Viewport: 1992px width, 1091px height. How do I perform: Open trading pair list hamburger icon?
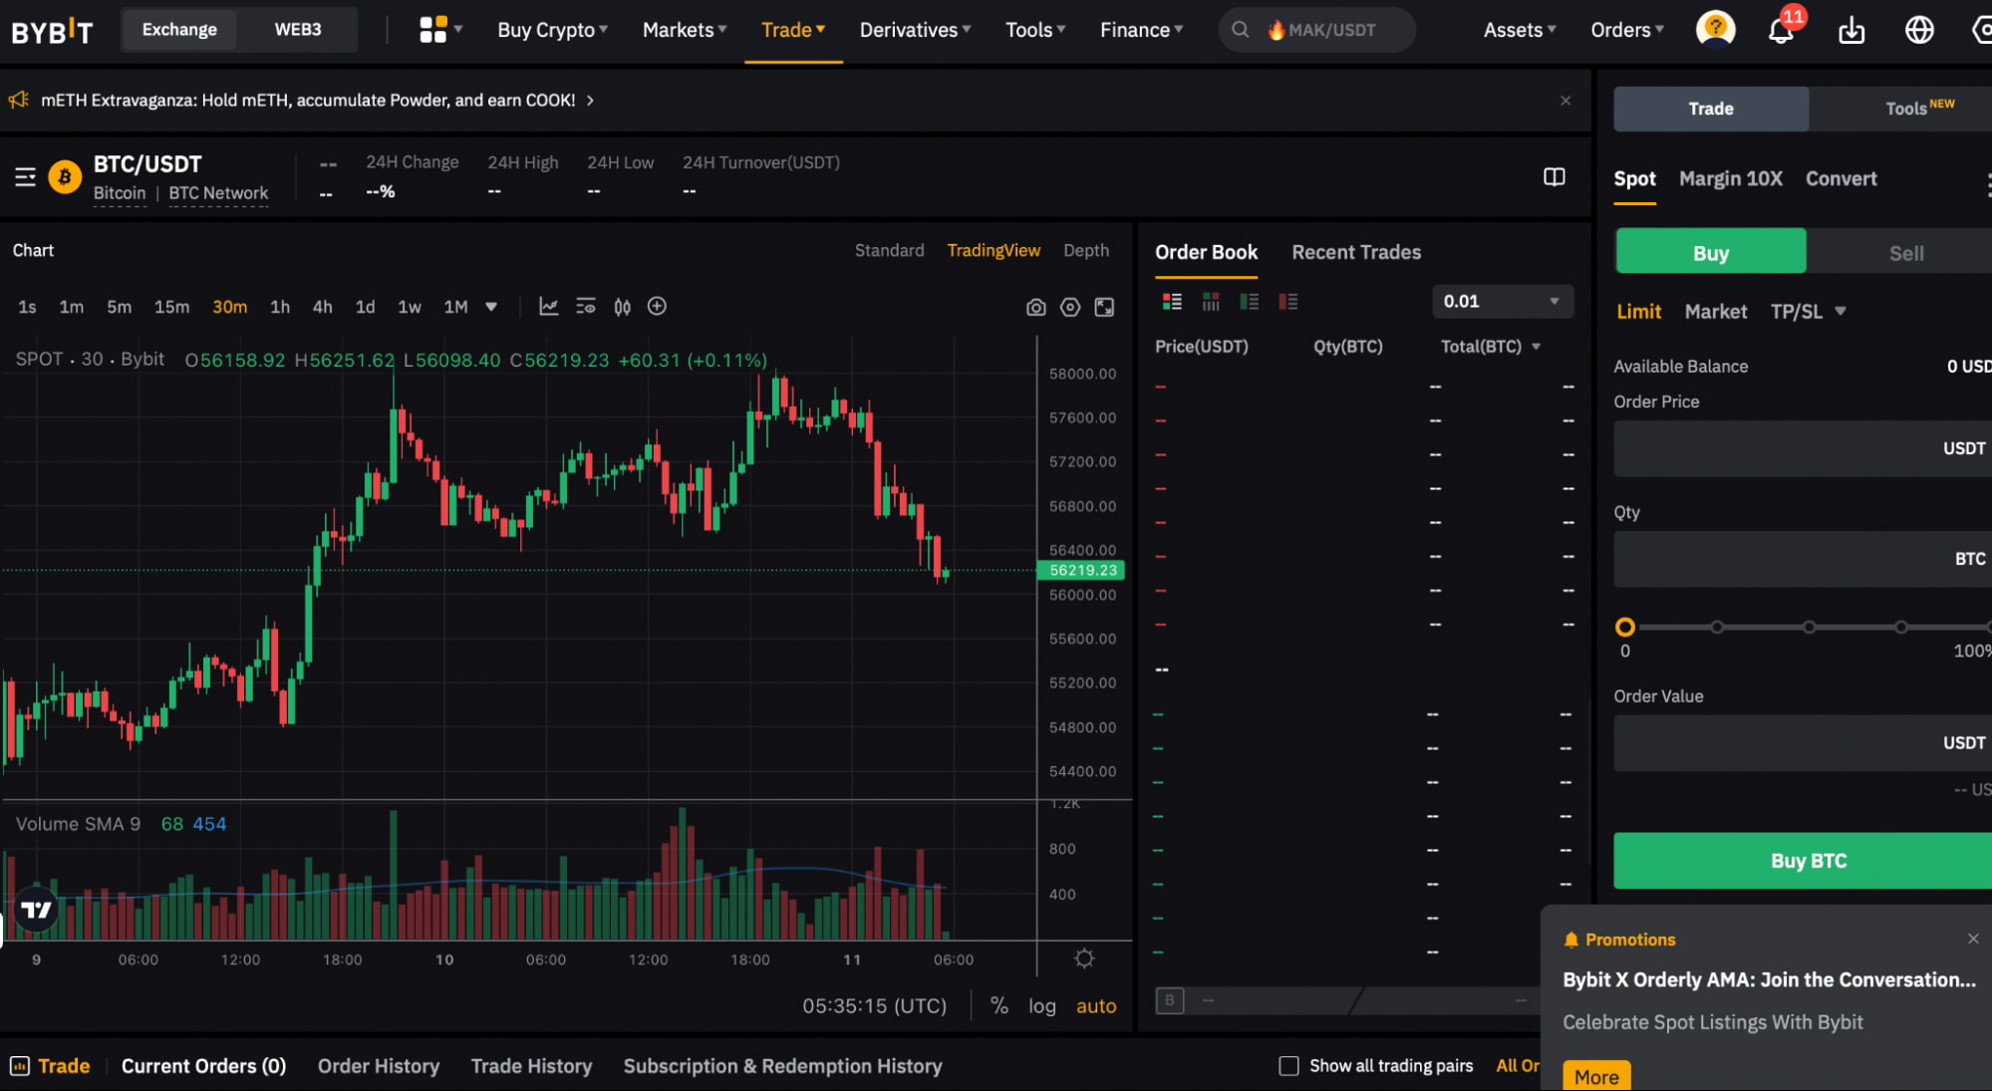25,177
